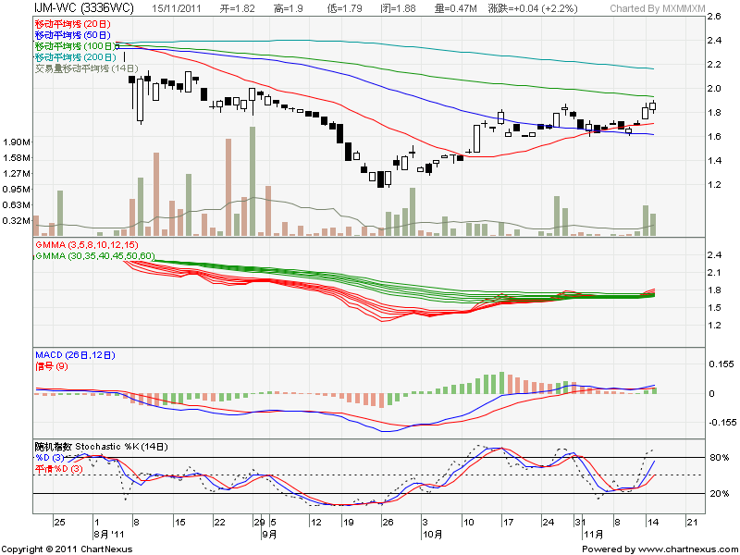Click the Stochastic %K (14日) panel title
740x555 pixels.
tap(102, 446)
